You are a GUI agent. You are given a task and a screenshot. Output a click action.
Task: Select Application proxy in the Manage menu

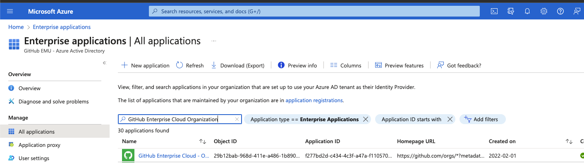coord(39,145)
